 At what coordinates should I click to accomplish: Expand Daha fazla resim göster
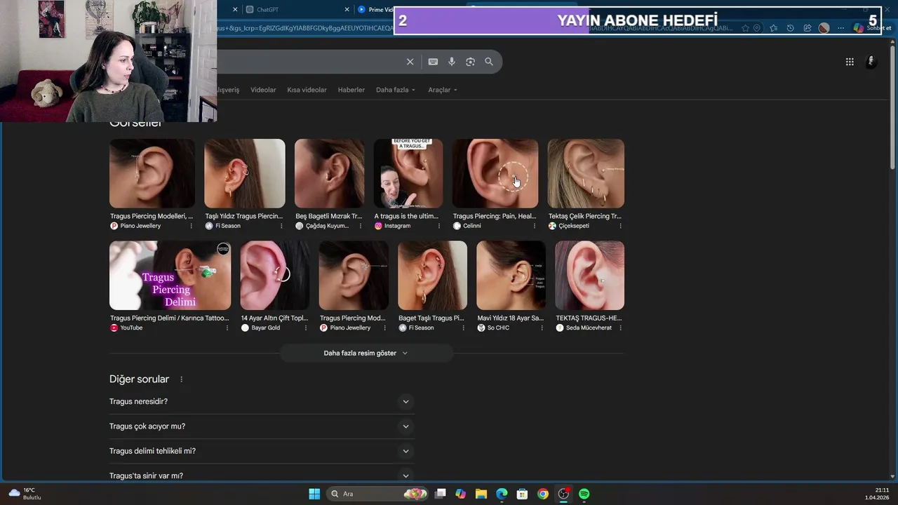point(366,353)
